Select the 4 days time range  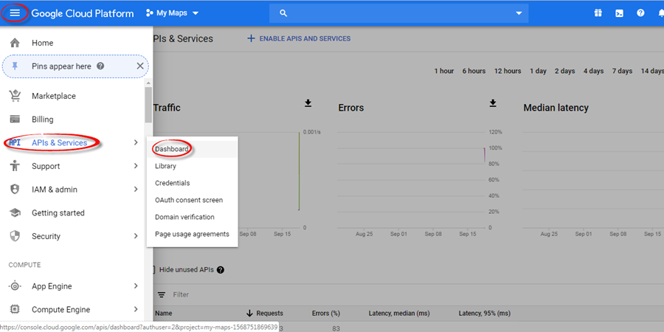tap(593, 71)
